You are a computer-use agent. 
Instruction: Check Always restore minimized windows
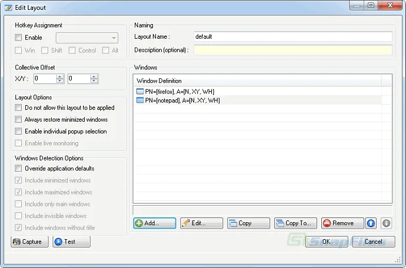pos(18,119)
